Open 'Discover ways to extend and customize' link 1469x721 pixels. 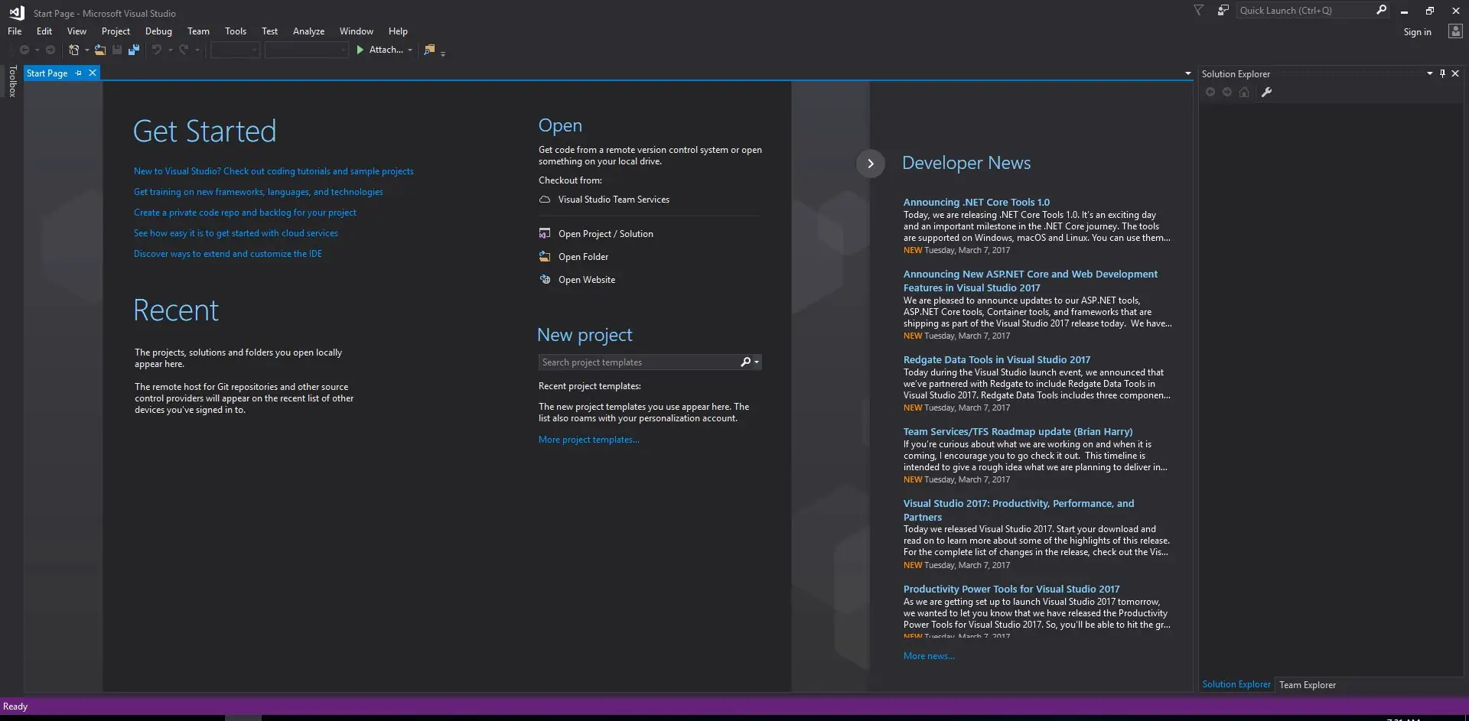(228, 254)
